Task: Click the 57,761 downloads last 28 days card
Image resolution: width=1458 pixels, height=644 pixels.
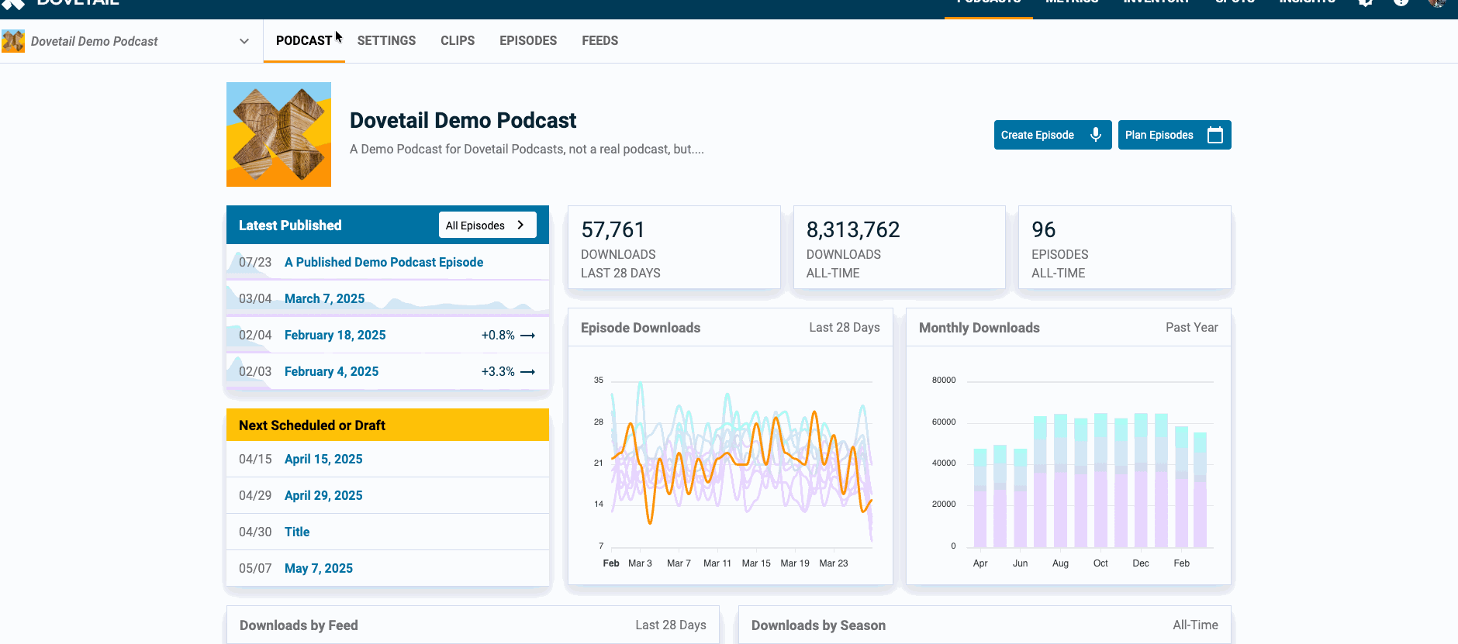Action: point(674,247)
